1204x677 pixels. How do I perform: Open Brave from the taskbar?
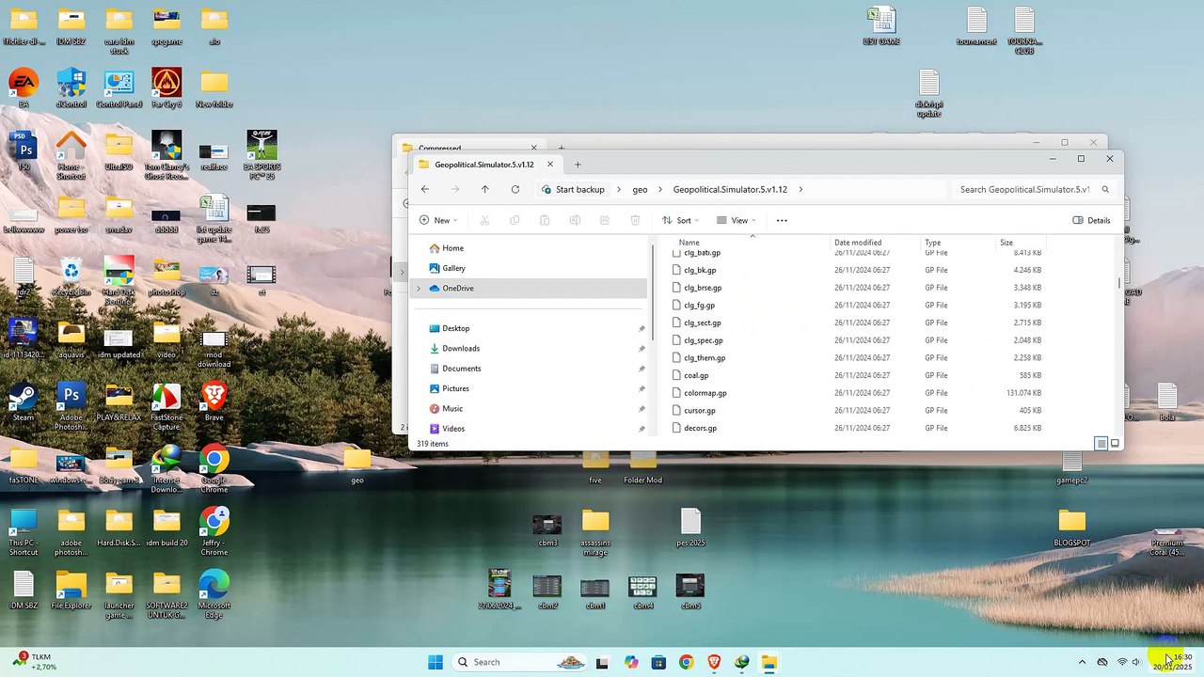pos(714,662)
